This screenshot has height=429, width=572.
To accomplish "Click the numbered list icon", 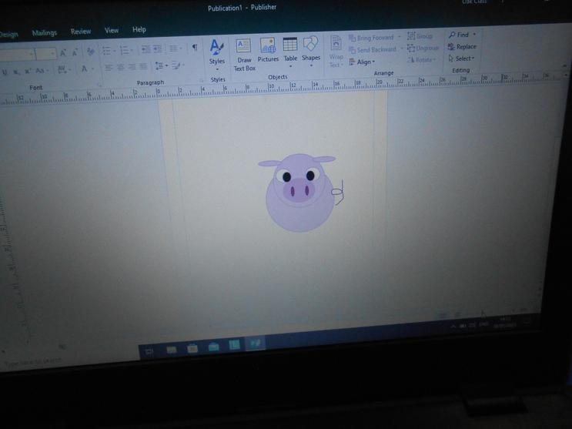I will coord(125,50).
